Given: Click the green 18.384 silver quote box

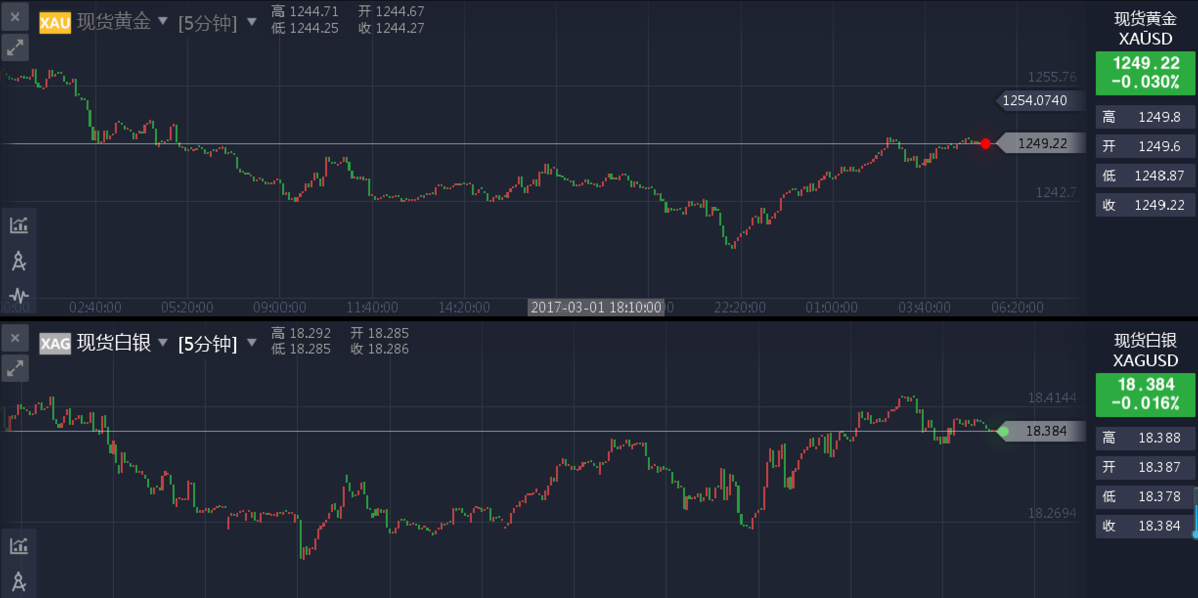Looking at the screenshot, I should [x=1145, y=395].
